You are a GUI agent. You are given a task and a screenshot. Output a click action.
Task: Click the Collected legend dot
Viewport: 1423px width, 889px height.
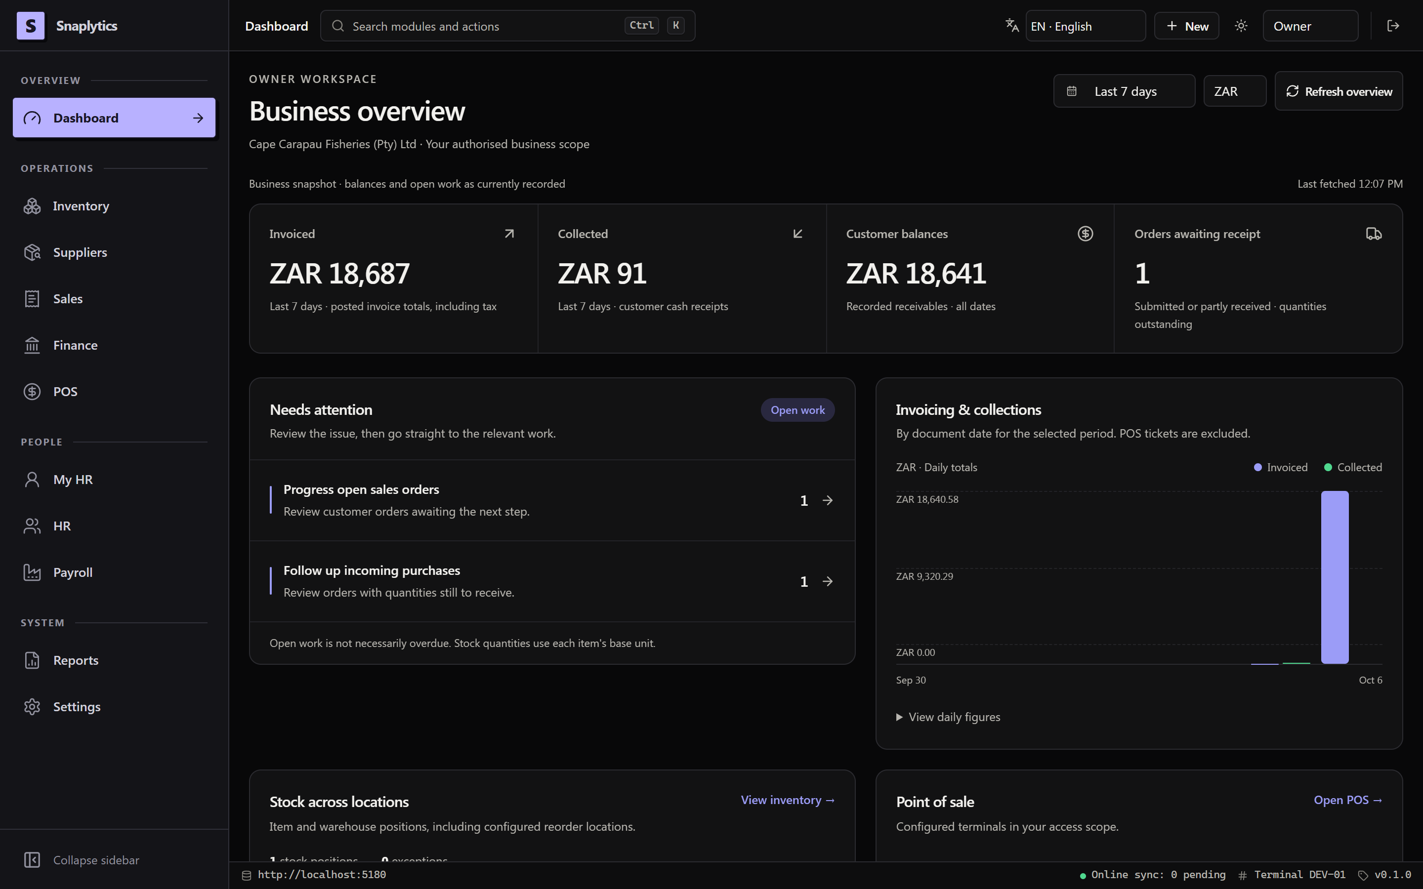point(1328,467)
